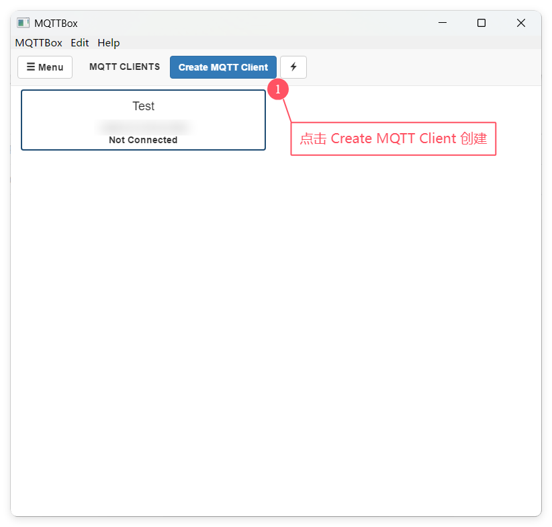The height and width of the screenshot is (527, 552).
Task: Click the Not Connected status text
Action: tap(143, 140)
